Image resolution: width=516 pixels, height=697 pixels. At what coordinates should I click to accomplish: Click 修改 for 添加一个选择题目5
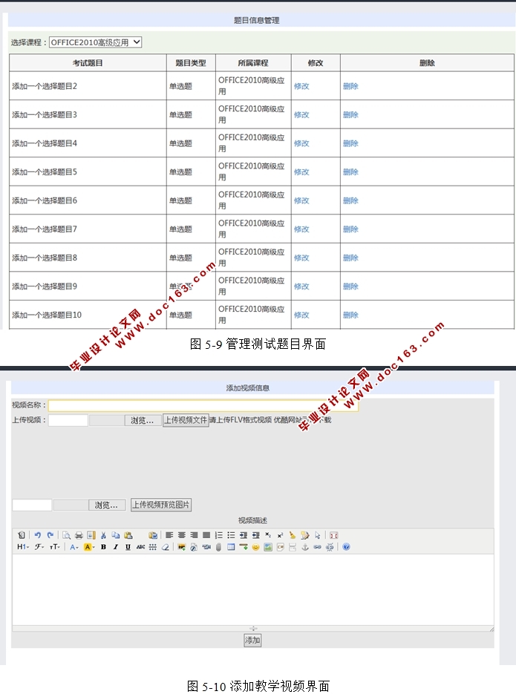pyautogui.click(x=301, y=172)
